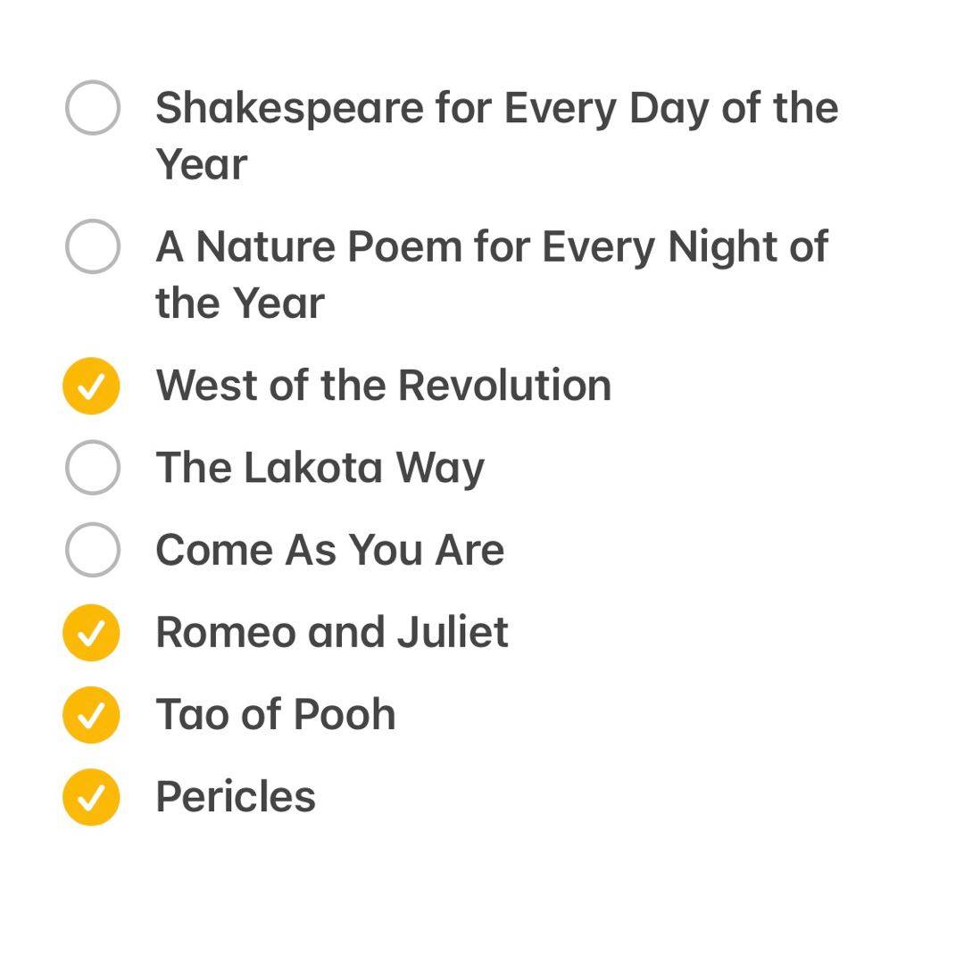This screenshot has height=964, width=964.
Task: Click the Tao of Pooh title text
Action: (x=275, y=714)
